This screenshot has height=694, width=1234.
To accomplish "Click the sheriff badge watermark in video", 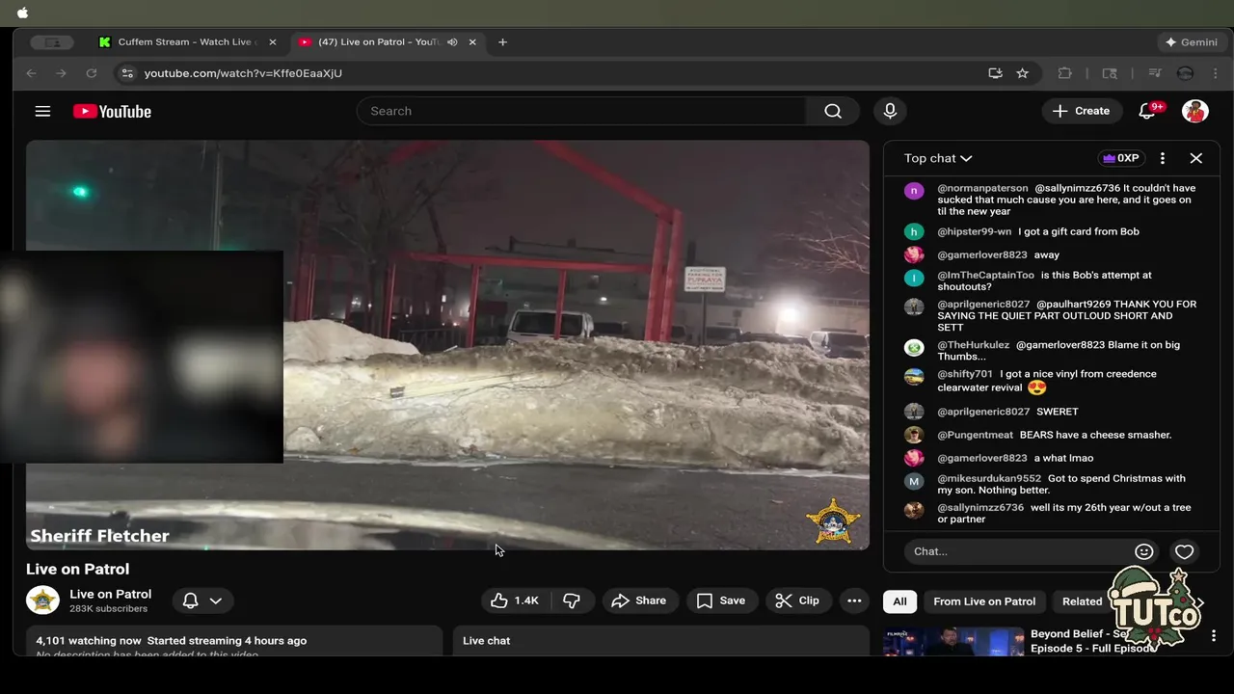I will pos(832,521).
